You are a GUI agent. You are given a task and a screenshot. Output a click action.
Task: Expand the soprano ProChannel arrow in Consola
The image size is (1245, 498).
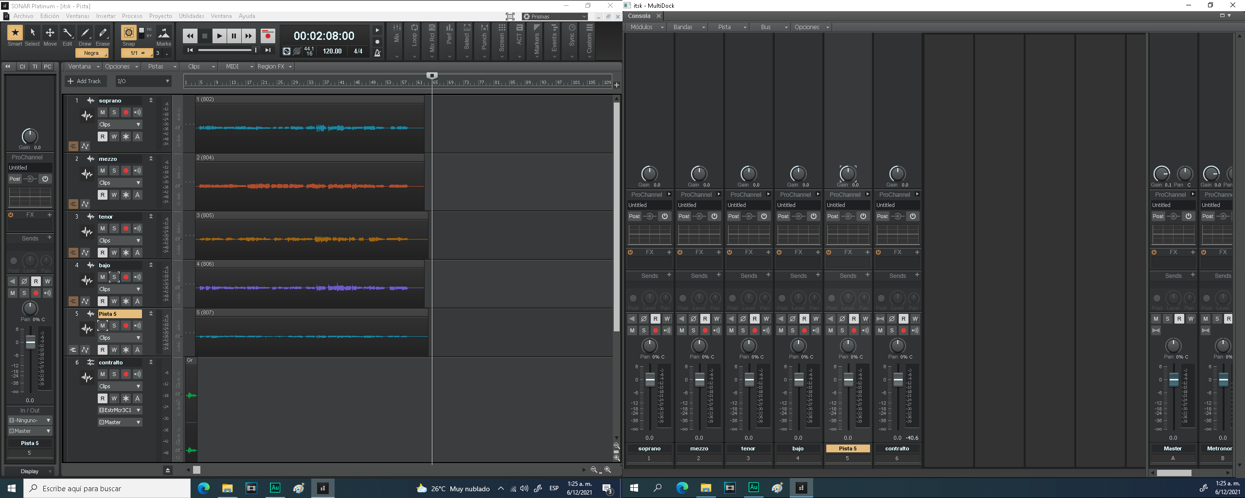tap(669, 194)
